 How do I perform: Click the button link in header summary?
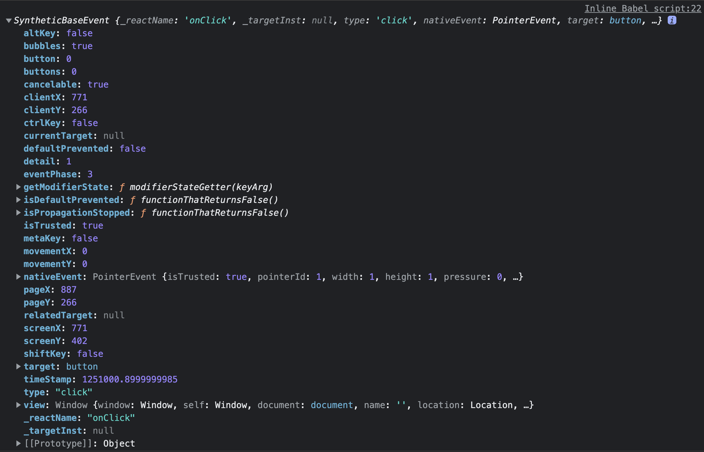(x=625, y=20)
